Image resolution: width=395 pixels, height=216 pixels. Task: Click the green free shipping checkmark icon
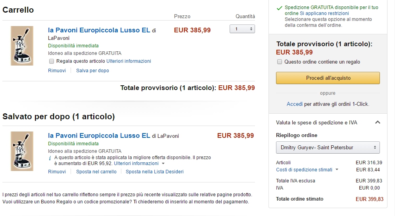(279, 8)
